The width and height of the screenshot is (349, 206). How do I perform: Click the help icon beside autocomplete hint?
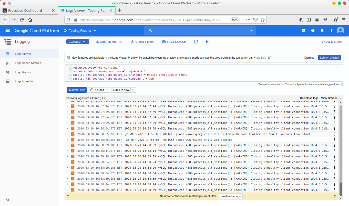click(x=342, y=84)
